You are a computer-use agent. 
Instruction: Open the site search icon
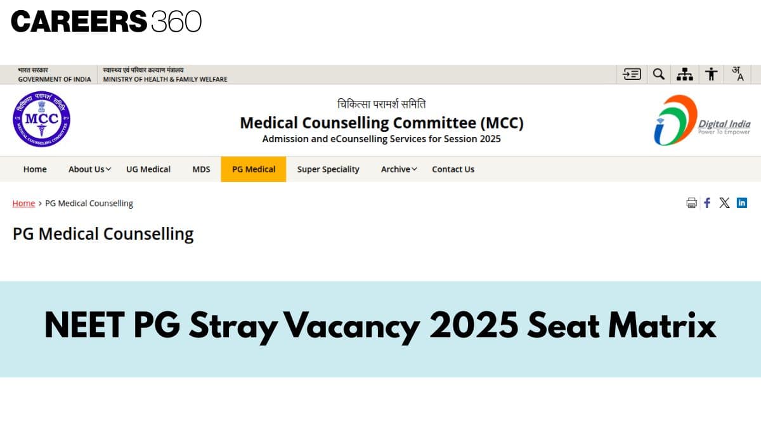(659, 74)
